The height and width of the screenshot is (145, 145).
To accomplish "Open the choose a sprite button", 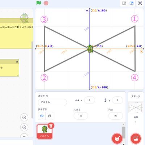I will pyautogui.click(x=117, y=138).
